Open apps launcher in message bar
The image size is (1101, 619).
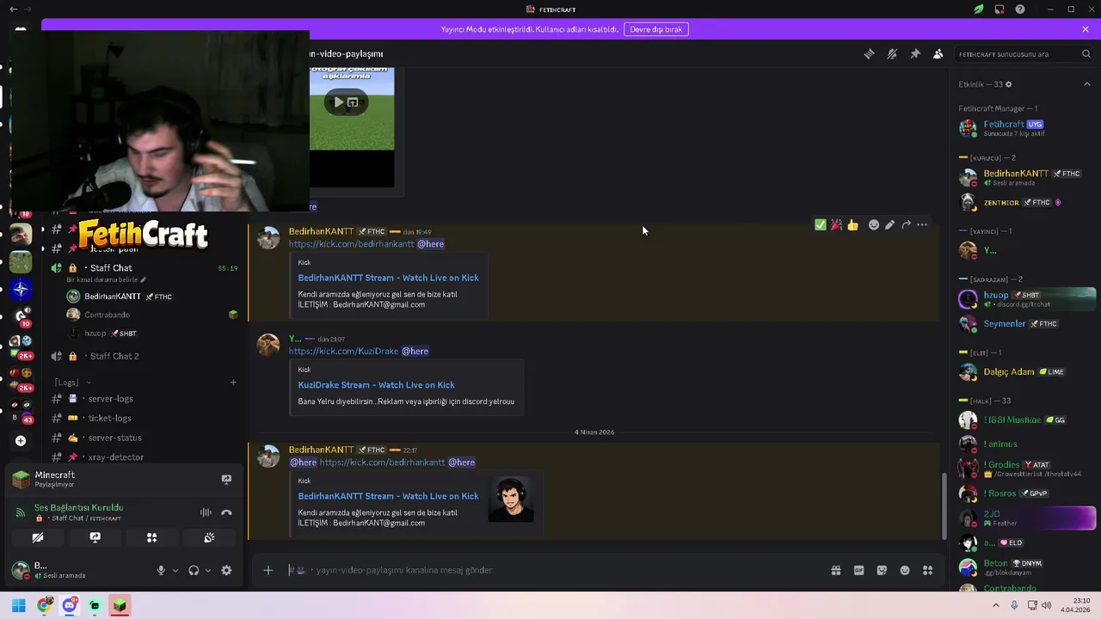click(927, 570)
